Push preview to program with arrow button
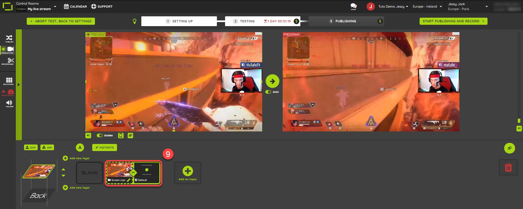Image resolution: width=523 pixels, height=209 pixels. point(272,81)
